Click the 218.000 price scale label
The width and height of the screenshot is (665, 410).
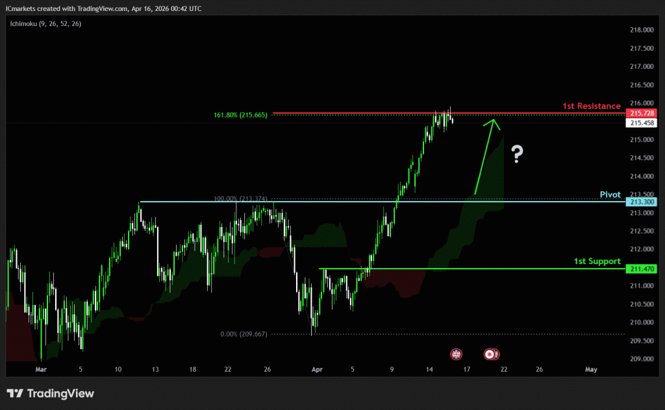coord(642,30)
